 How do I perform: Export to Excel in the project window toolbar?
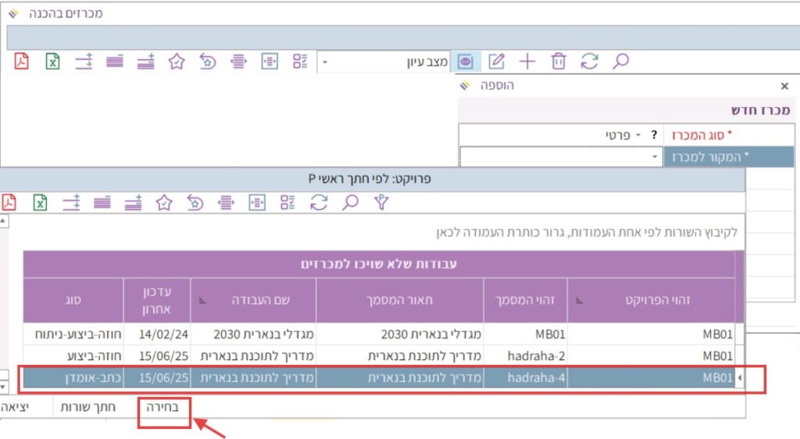40,204
